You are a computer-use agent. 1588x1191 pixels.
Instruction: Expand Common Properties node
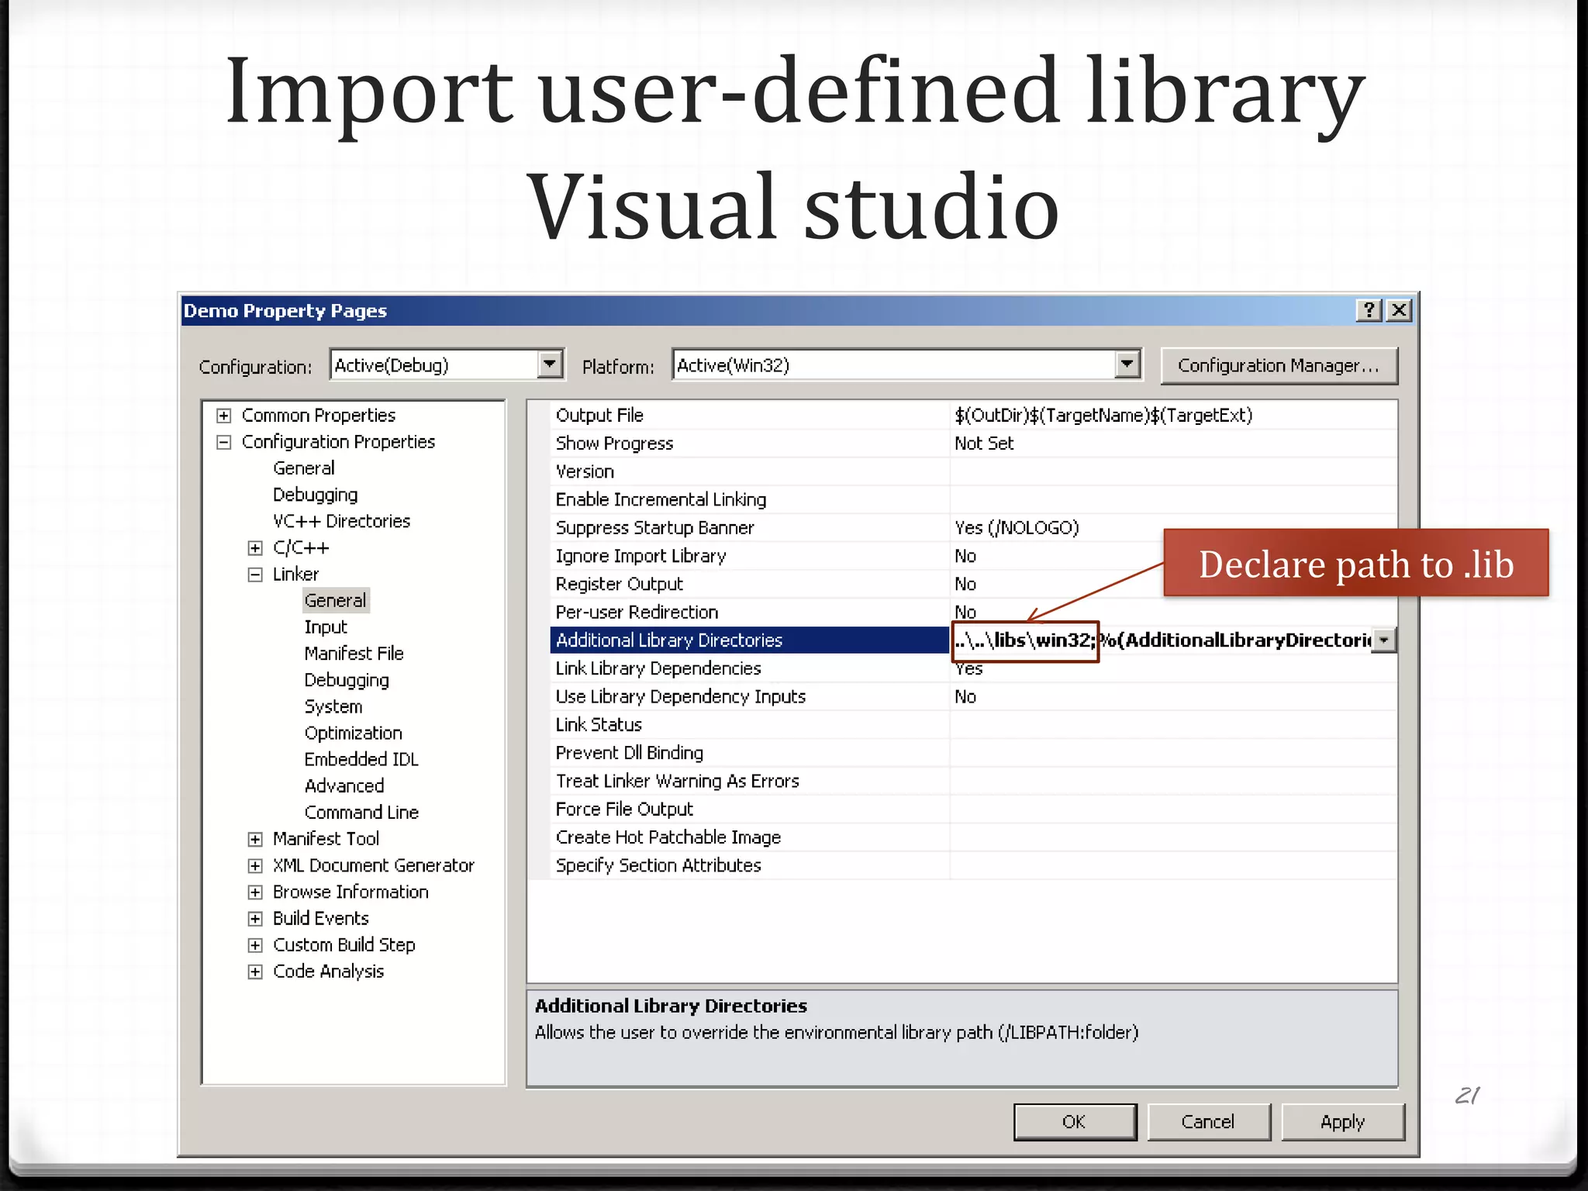pyautogui.click(x=223, y=416)
